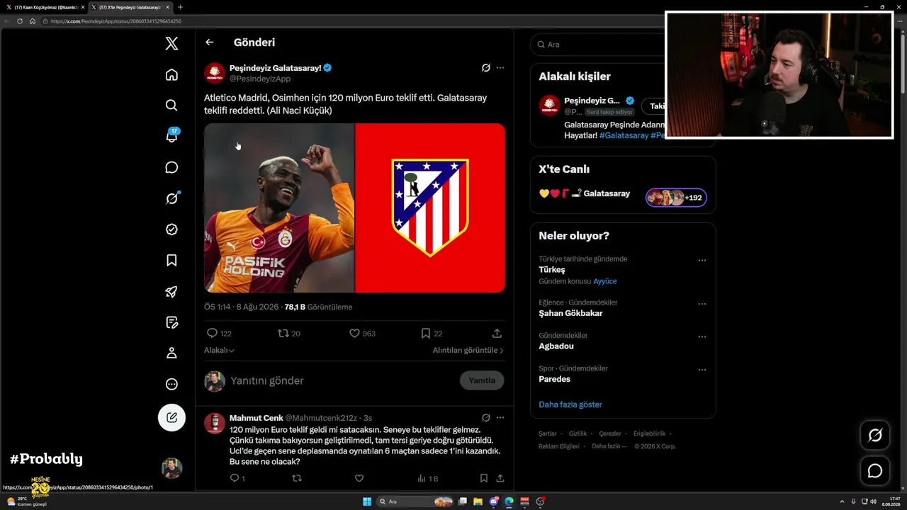Like Mahmut Cenk's reply
This screenshot has width=907, height=510.
point(359,478)
